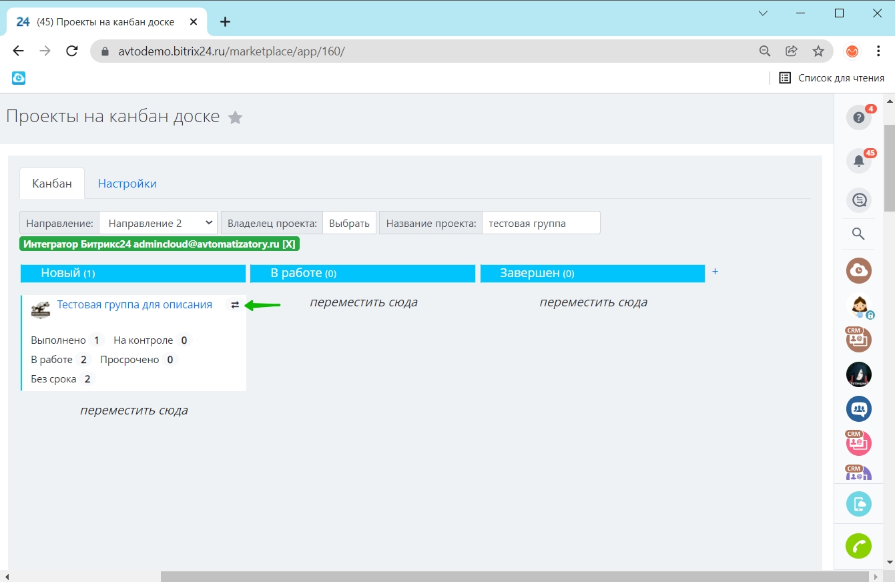Add a new kanban column with plus icon
The height and width of the screenshot is (582, 895).
pyautogui.click(x=715, y=272)
